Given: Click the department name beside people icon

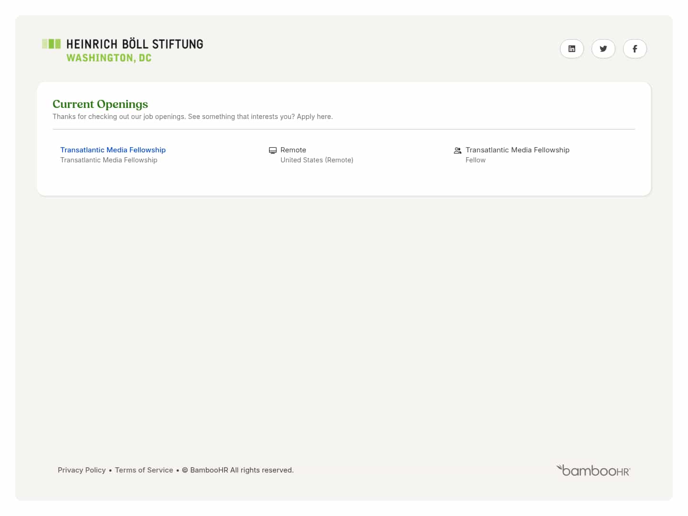Looking at the screenshot, I should click(517, 150).
